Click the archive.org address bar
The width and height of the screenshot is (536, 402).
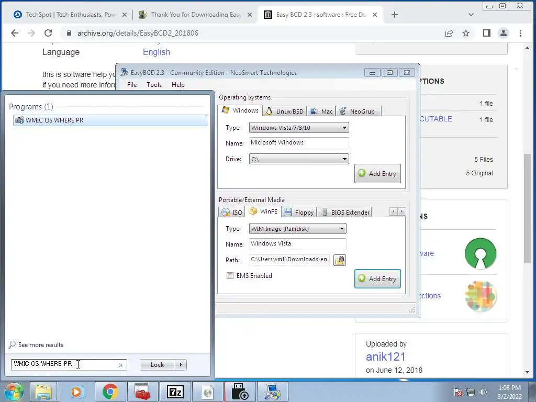coord(253,33)
